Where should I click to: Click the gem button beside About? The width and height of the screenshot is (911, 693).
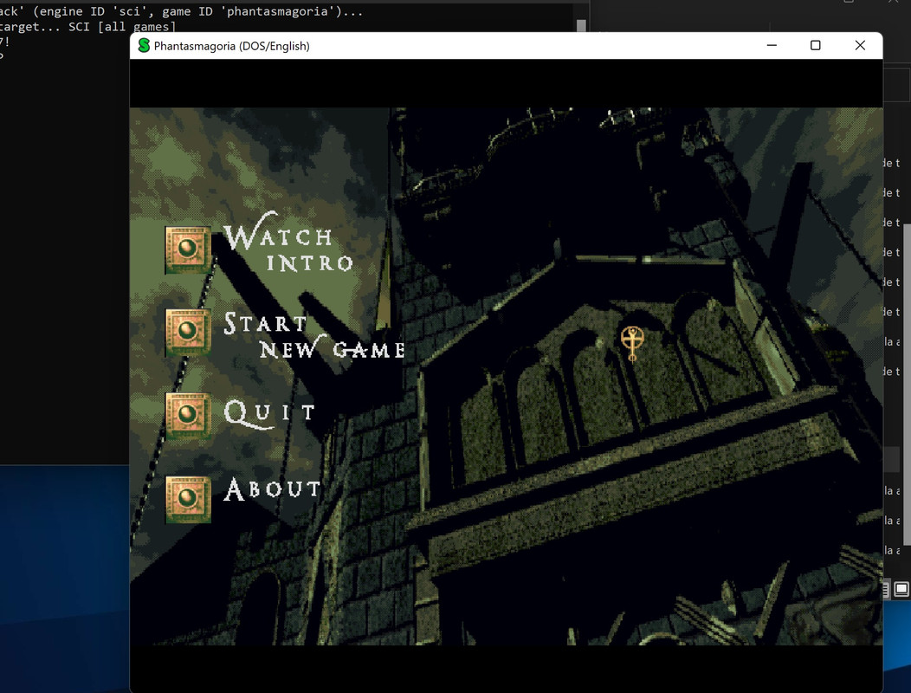(x=188, y=500)
